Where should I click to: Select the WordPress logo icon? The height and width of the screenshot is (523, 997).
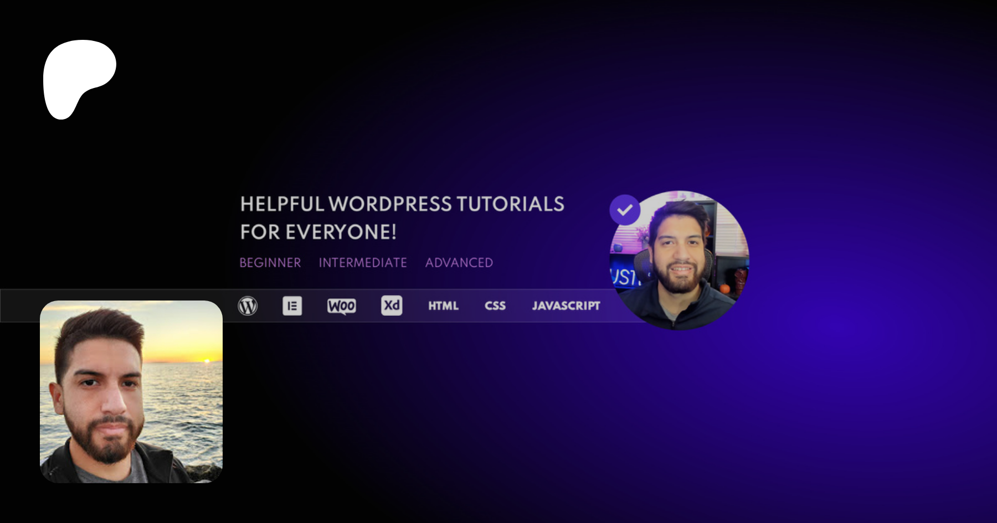tap(248, 305)
